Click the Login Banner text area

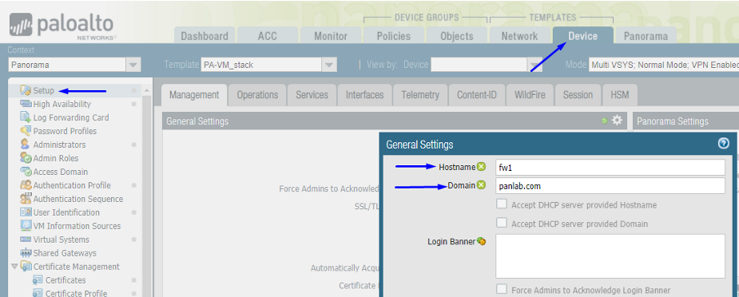pos(610,256)
